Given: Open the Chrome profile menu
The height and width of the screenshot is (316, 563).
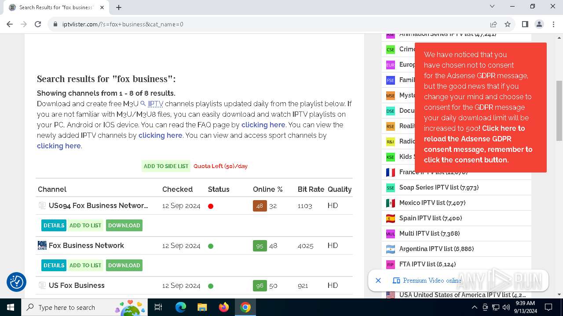Looking at the screenshot, I should click(539, 24).
